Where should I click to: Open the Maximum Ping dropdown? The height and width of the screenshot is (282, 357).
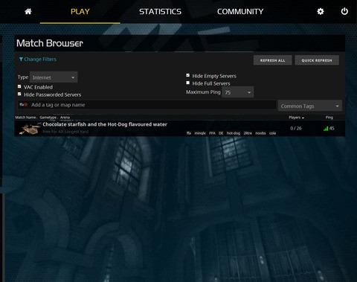tap(238, 92)
